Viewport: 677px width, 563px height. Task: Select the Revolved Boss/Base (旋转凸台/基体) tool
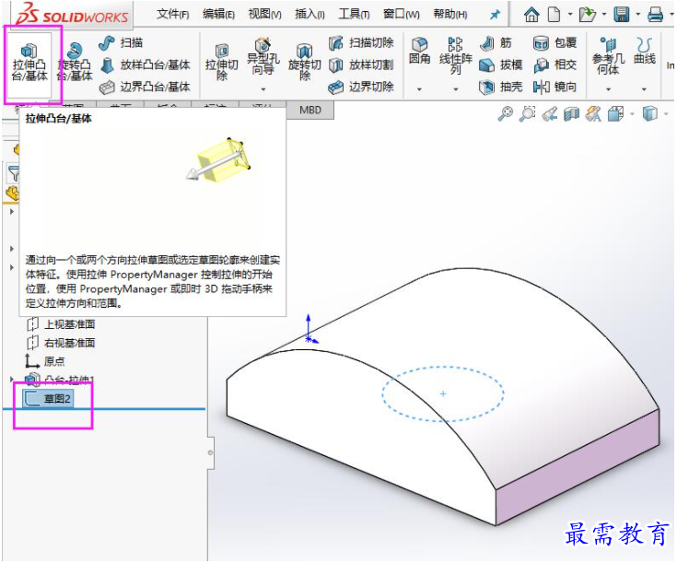(75, 63)
